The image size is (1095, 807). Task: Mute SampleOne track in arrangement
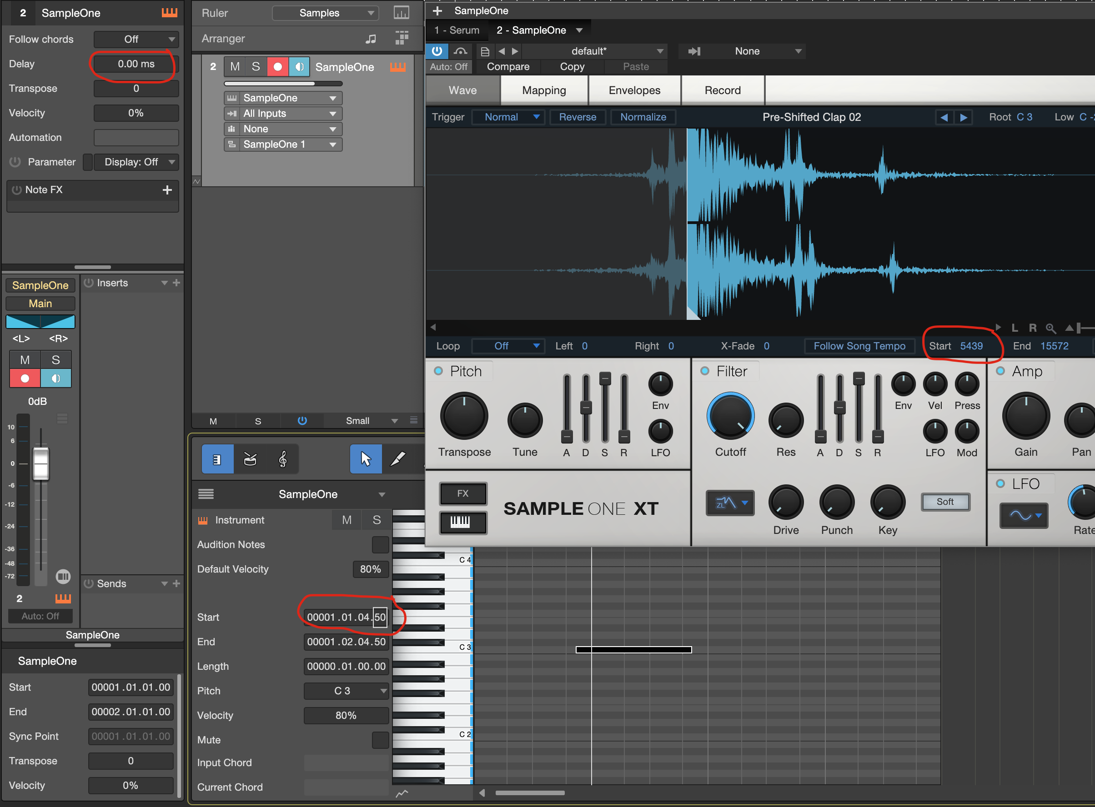click(x=235, y=67)
